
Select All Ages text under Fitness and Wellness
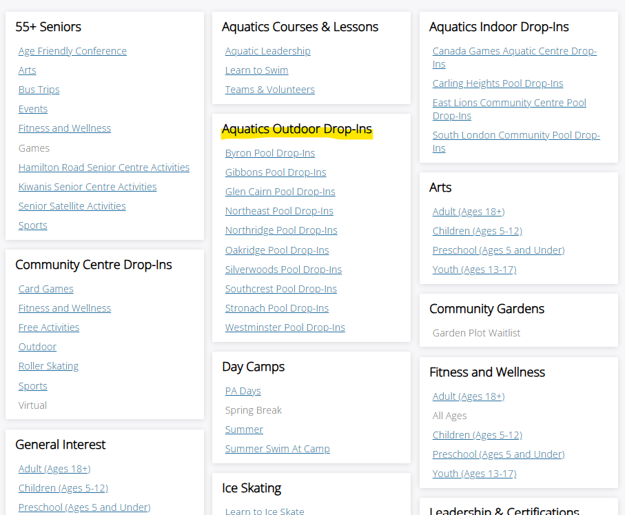[x=449, y=416]
